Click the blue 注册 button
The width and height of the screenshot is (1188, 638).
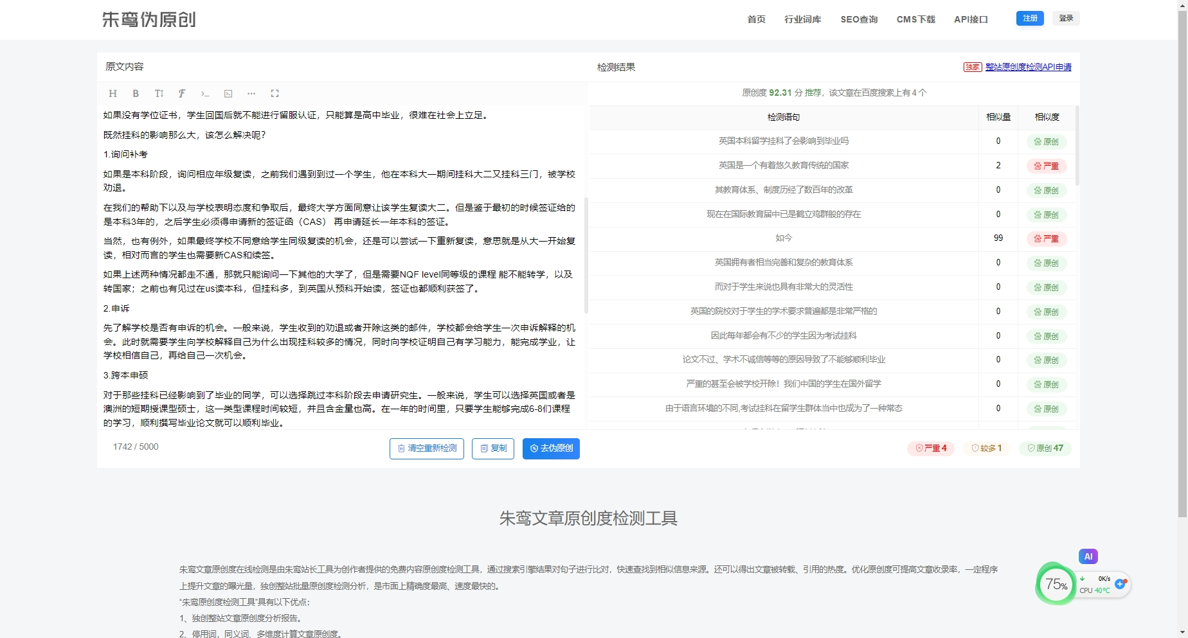[x=1030, y=18]
